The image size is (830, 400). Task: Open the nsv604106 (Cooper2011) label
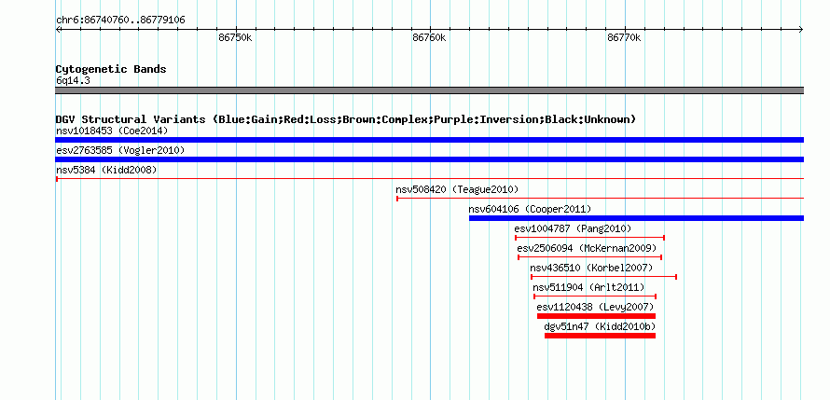tap(530, 209)
